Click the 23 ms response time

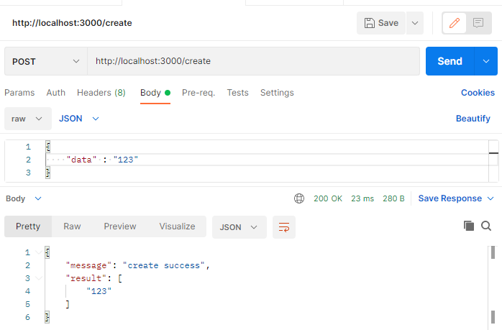[362, 198]
